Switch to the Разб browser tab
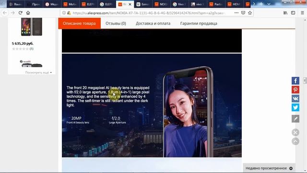 pyautogui.click(x=216, y=4)
